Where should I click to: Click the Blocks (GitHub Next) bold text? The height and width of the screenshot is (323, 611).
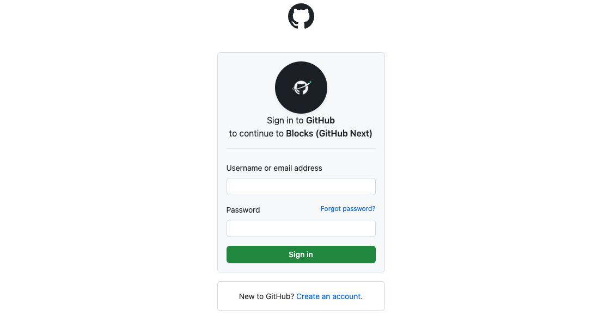(329, 133)
